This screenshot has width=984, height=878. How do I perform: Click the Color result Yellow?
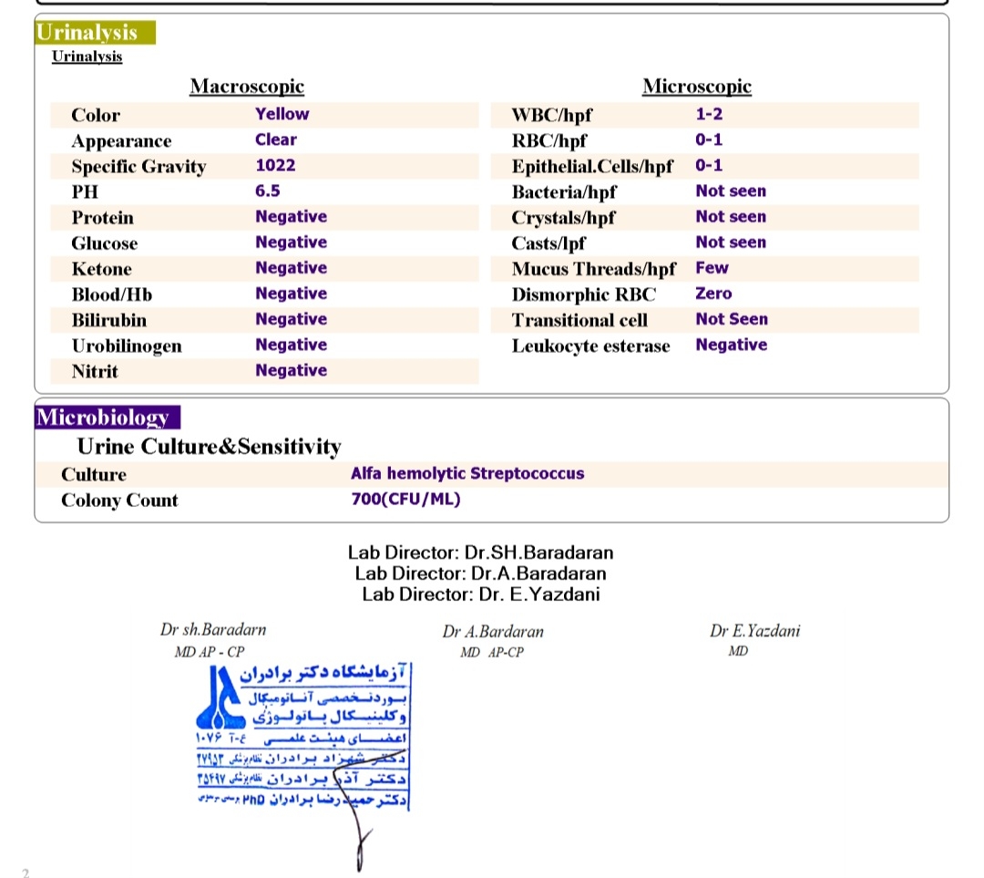(x=282, y=114)
